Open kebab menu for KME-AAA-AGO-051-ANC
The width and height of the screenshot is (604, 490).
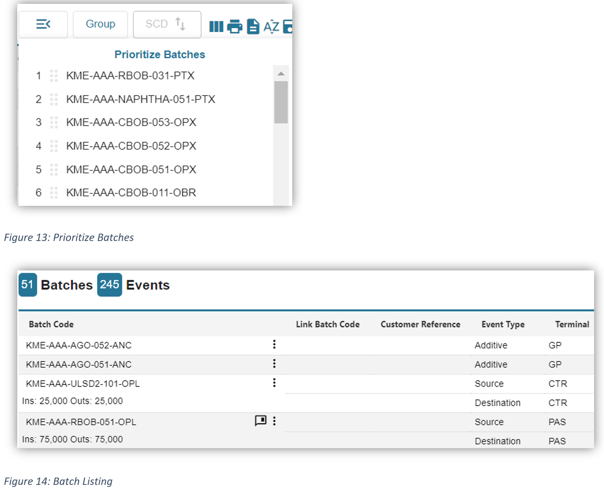[274, 363]
